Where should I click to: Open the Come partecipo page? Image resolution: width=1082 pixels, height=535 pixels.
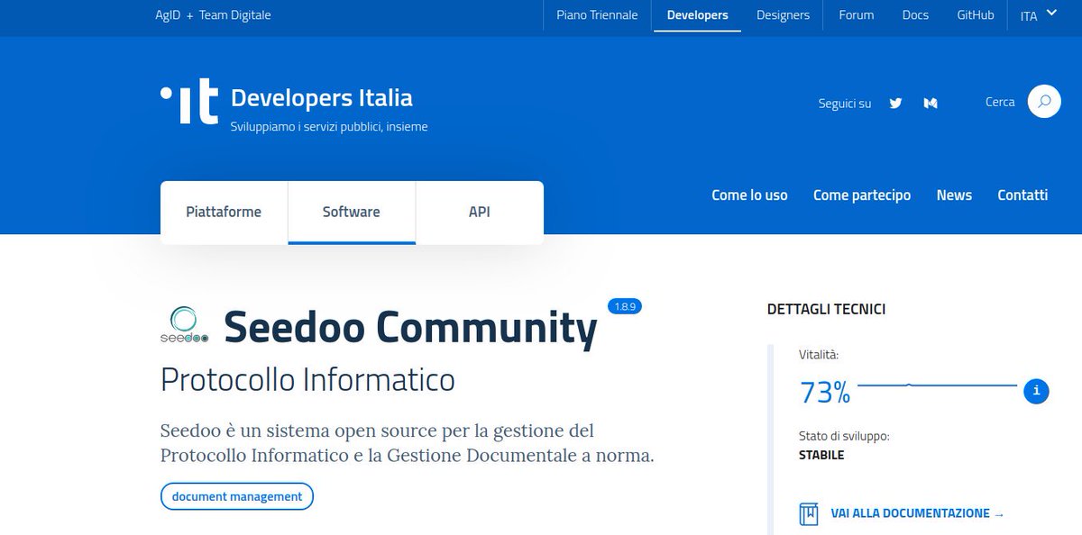862,195
